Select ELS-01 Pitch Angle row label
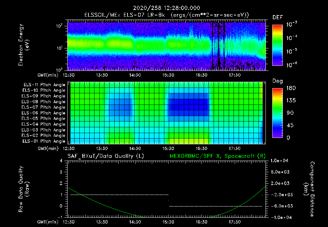Screen dimensions: 328x227 44,141
